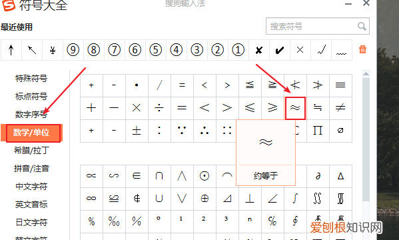
Task: Click the symbol search input field
Action: click(x=318, y=26)
